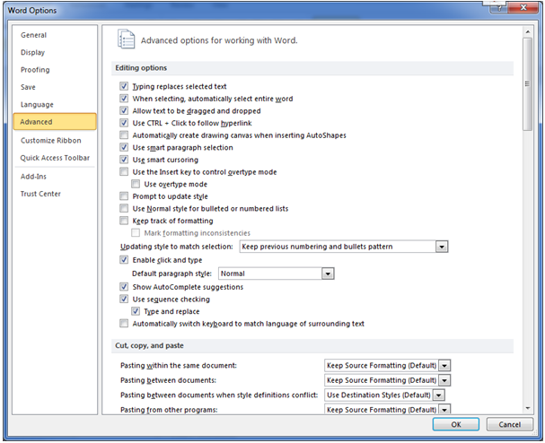Uncheck Type and replace
Viewport: 545px width, 443px height.
tap(136, 311)
